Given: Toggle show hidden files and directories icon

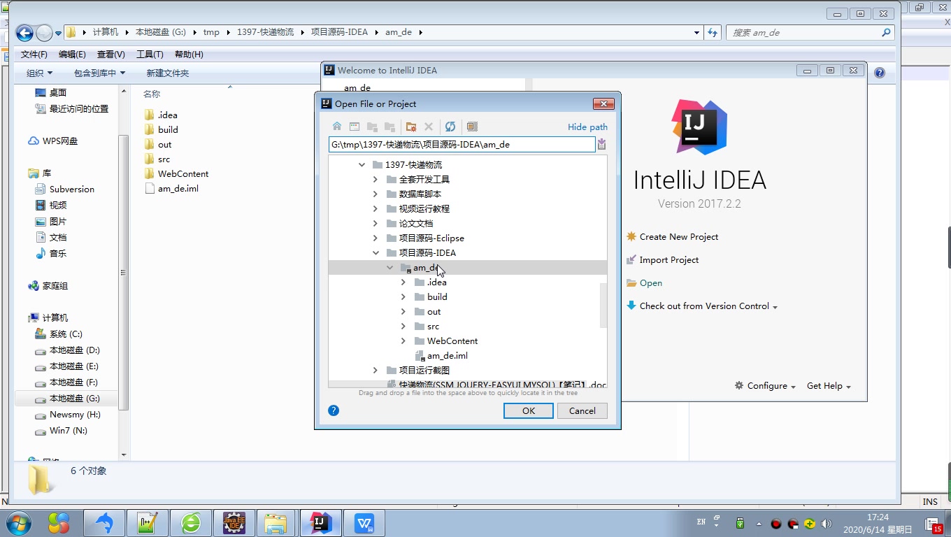Looking at the screenshot, I should pos(472,127).
